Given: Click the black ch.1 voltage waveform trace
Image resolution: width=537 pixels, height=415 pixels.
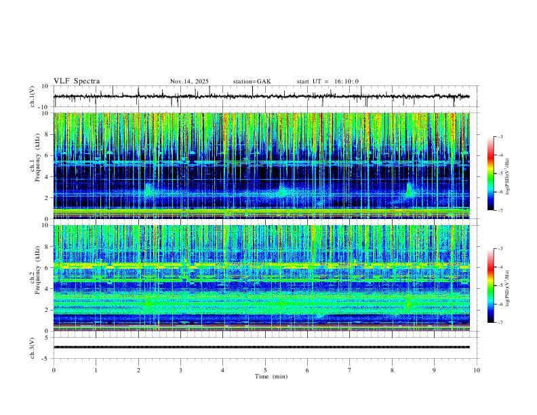Looking at the screenshot, I should click(x=261, y=96).
